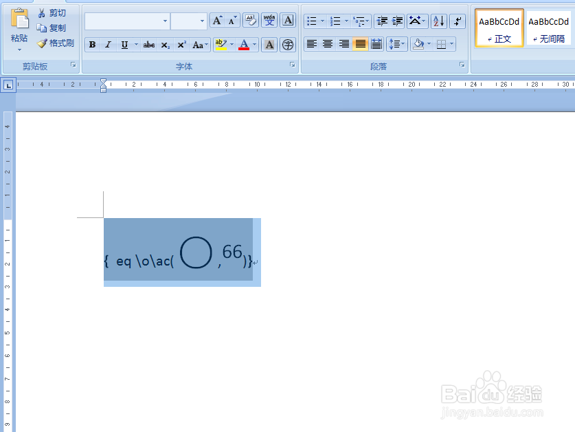
Task: Open borders dropdown arrow
Action: tap(452, 45)
